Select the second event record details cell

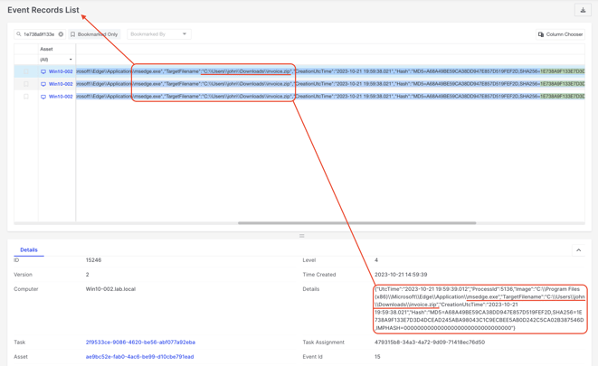(330, 84)
